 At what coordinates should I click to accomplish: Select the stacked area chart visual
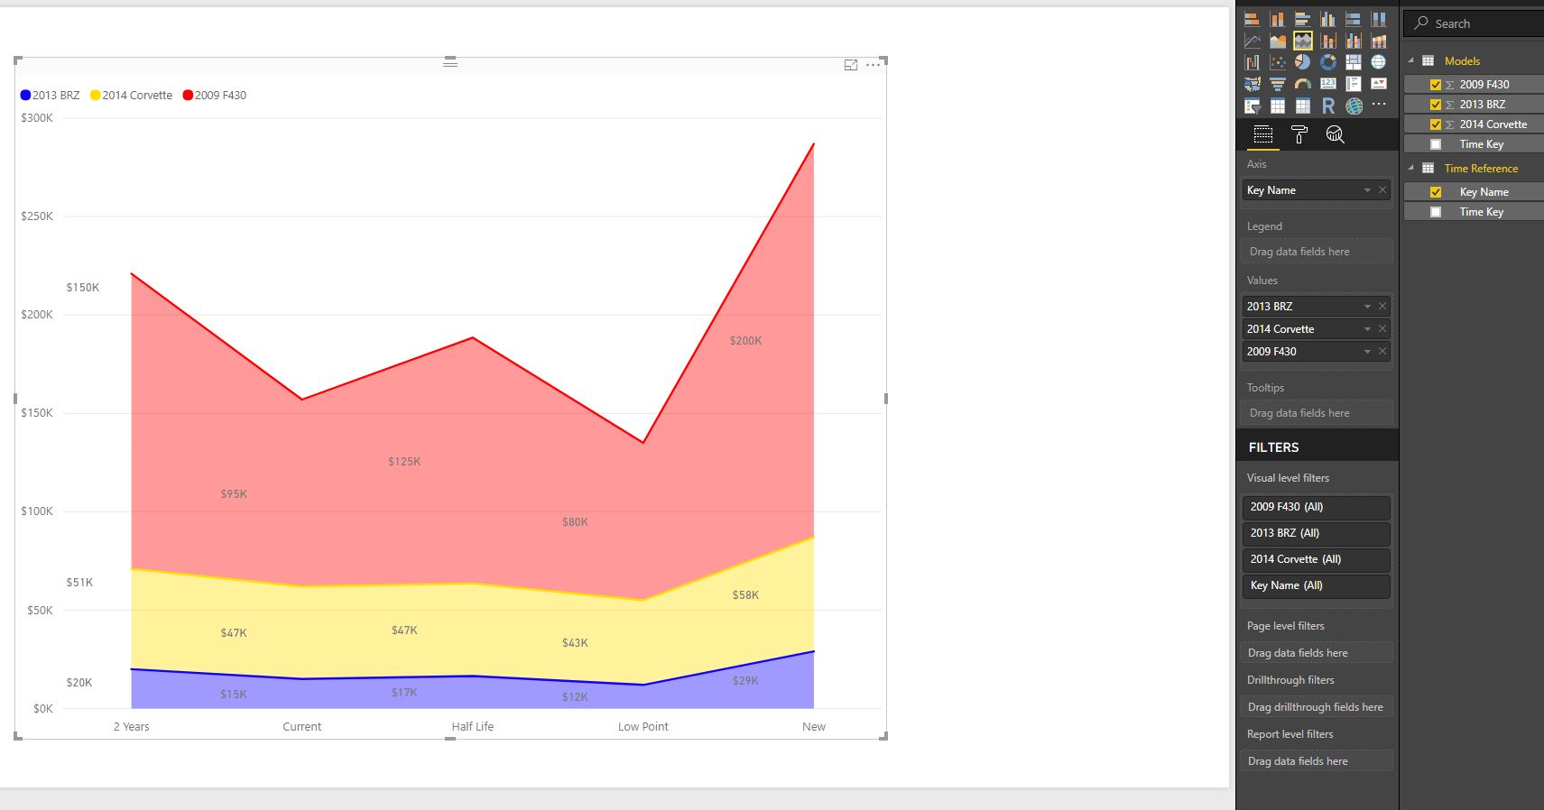1302,41
